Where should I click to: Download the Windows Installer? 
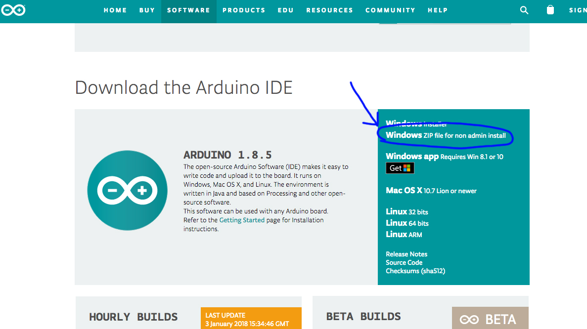pyautogui.click(x=416, y=123)
